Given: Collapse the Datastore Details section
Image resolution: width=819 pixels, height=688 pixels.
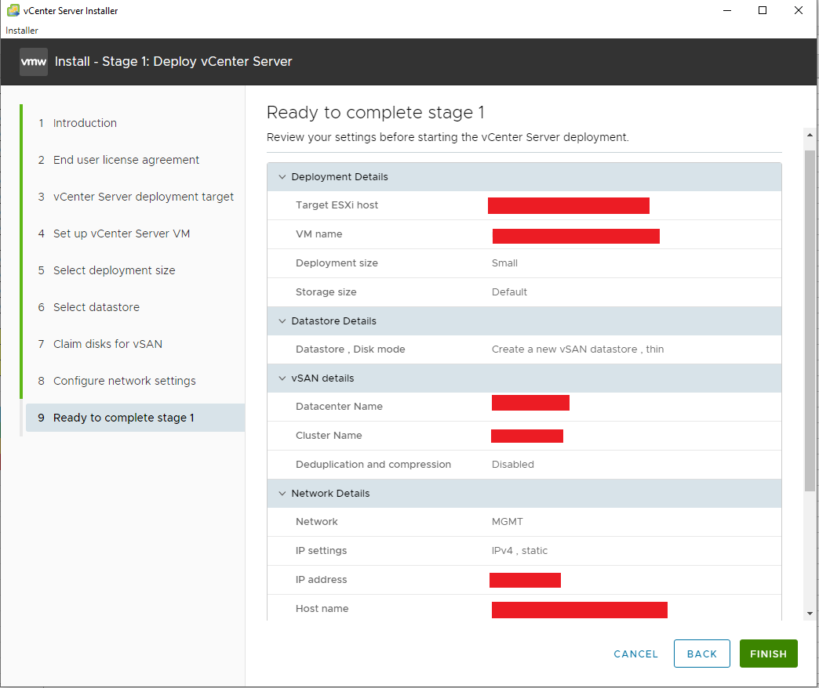Looking at the screenshot, I should (282, 320).
